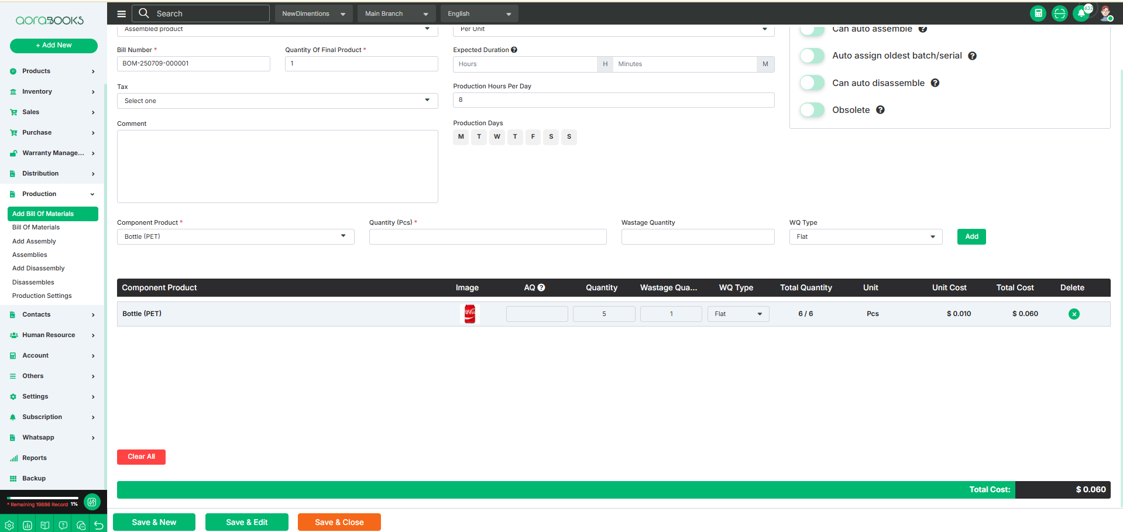Click the search magnifier icon
1123x532 pixels.
pos(144,13)
